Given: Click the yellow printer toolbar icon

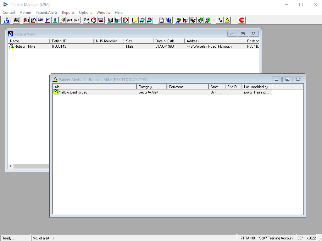Looking at the screenshot, I should (x=16, y=20).
